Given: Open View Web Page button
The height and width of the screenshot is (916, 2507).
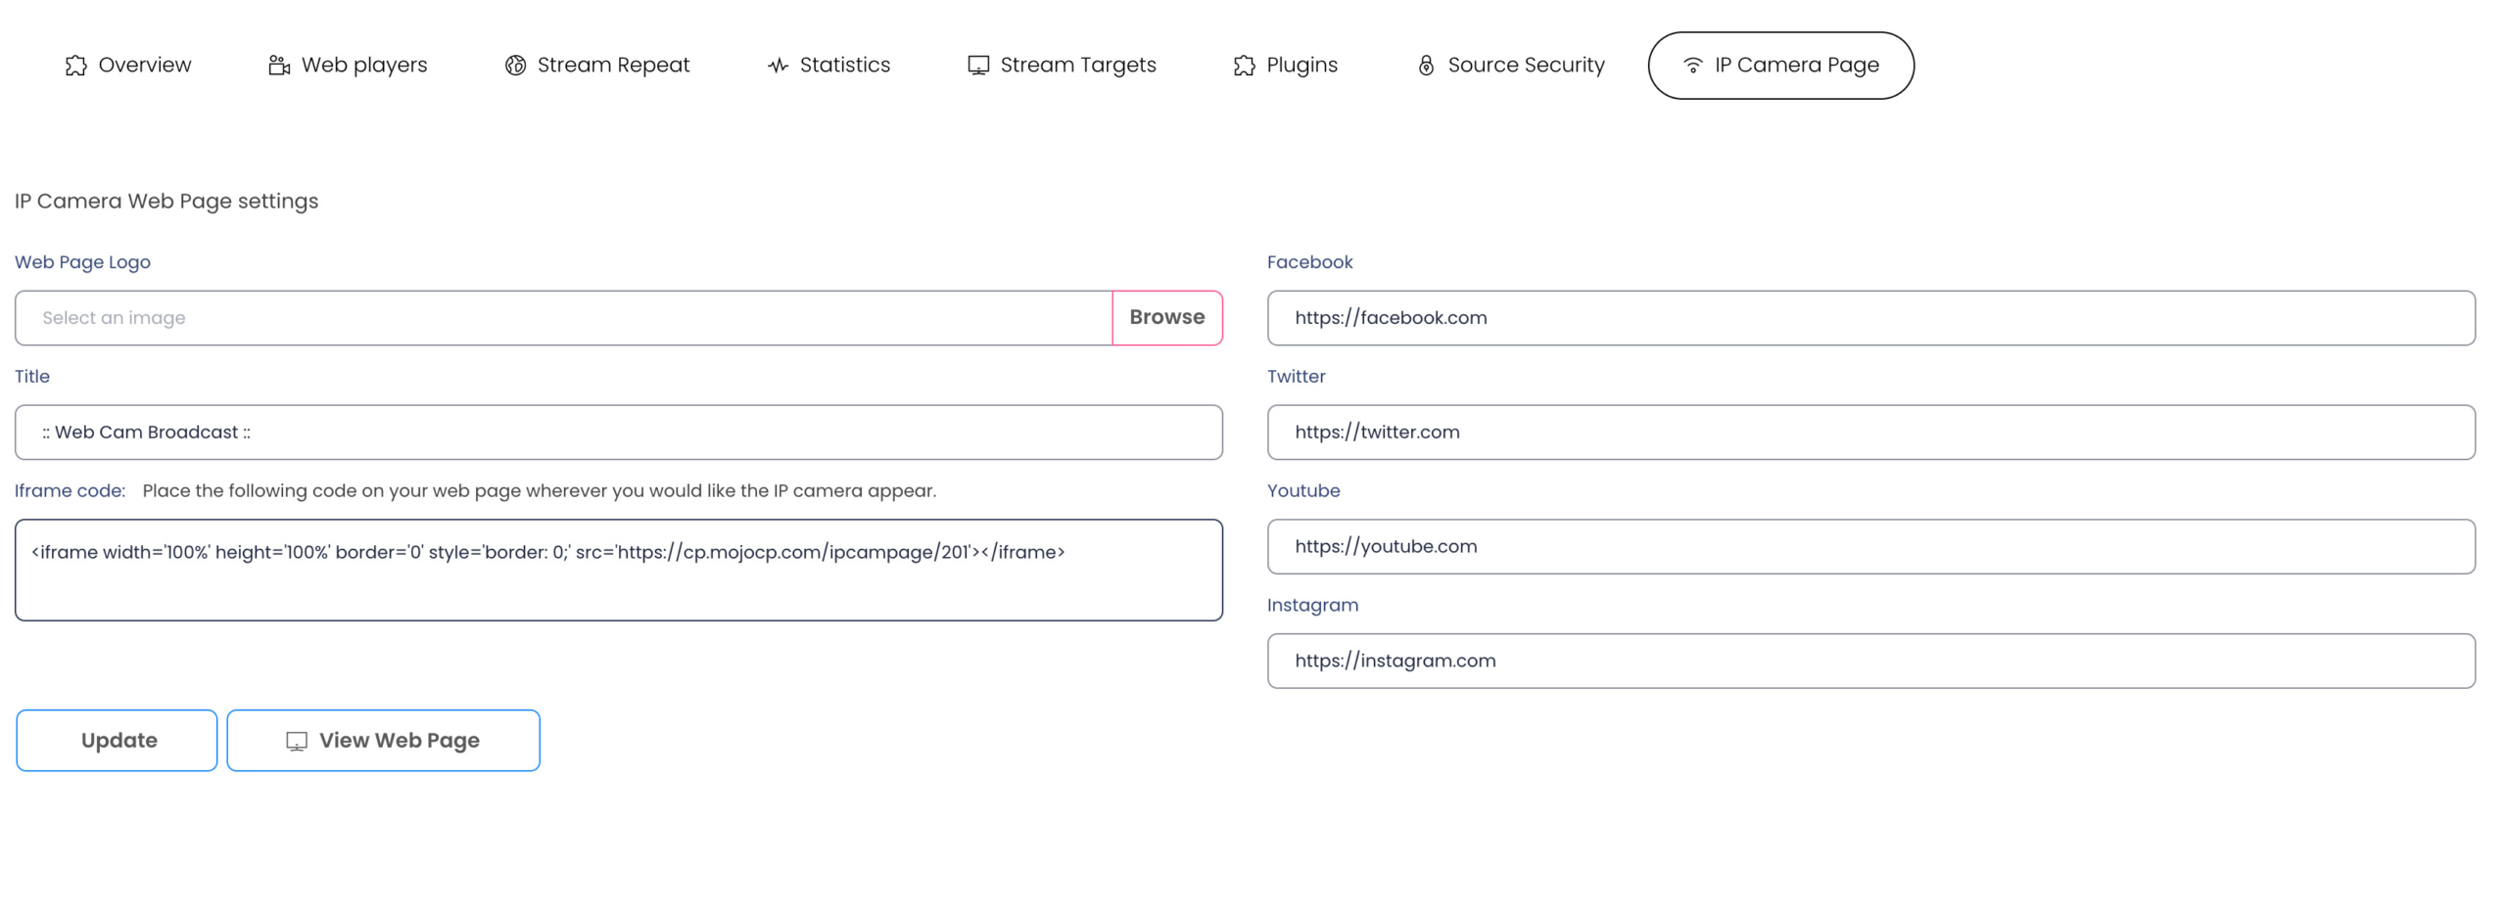Looking at the screenshot, I should point(383,741).
